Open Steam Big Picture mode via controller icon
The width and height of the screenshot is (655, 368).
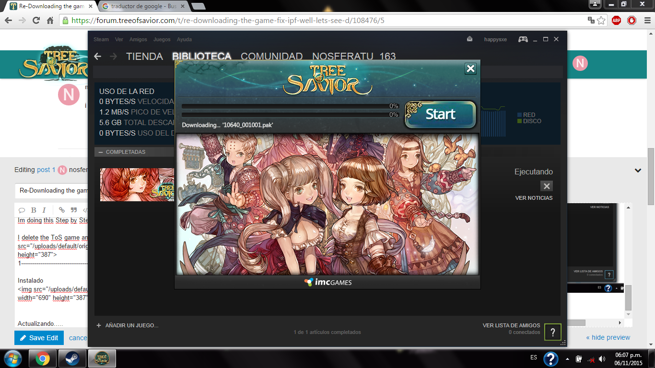coord(523,39)
